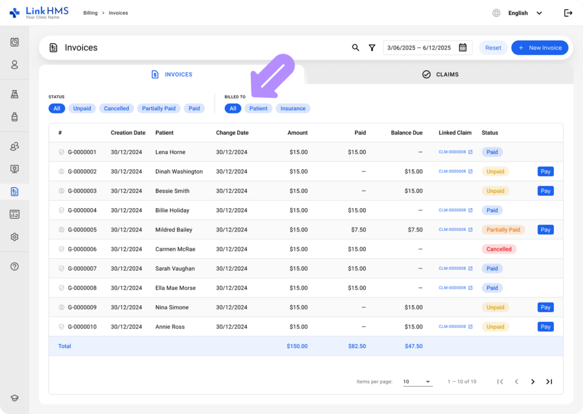Image resolution: width=583 pixels, height=414 pixels.
Task: Open the items per page dropdown
Action: [x=417, y=382]
